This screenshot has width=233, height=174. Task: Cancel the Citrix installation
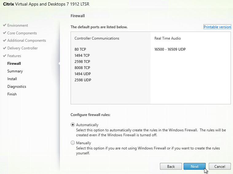pos(219,166)
